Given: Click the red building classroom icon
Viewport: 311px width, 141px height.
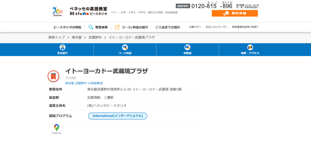Looking at the screenshot, I should [53, 76].
